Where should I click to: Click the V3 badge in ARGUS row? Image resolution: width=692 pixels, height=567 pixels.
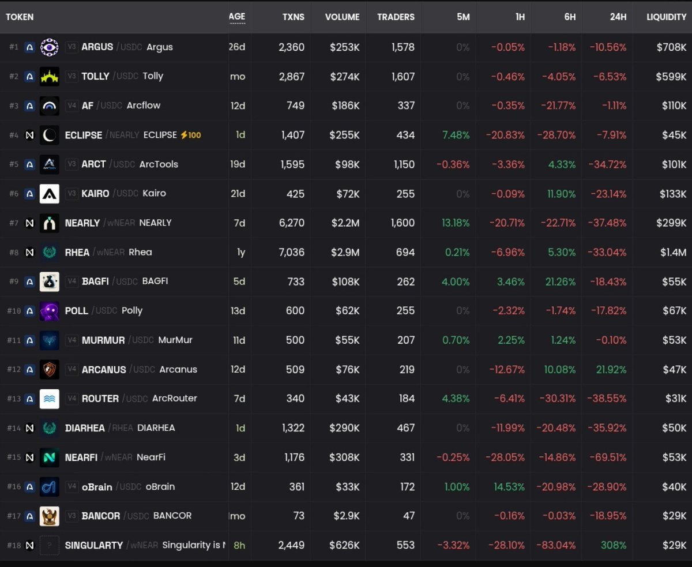pyautogui.click(x=71, y=47)
